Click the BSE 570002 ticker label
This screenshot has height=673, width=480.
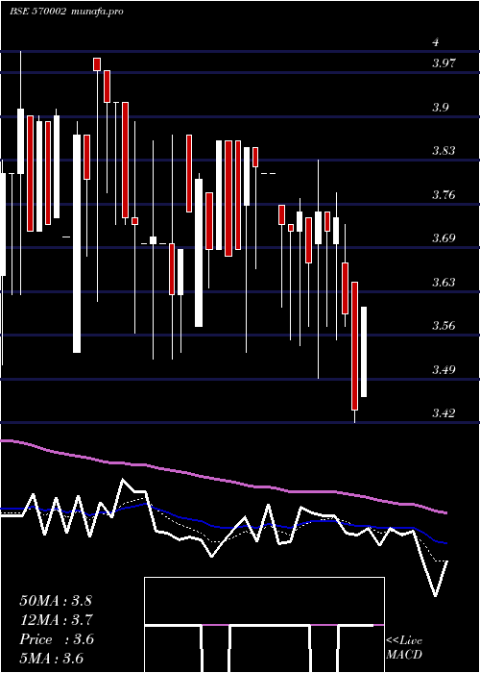[37, 12]
